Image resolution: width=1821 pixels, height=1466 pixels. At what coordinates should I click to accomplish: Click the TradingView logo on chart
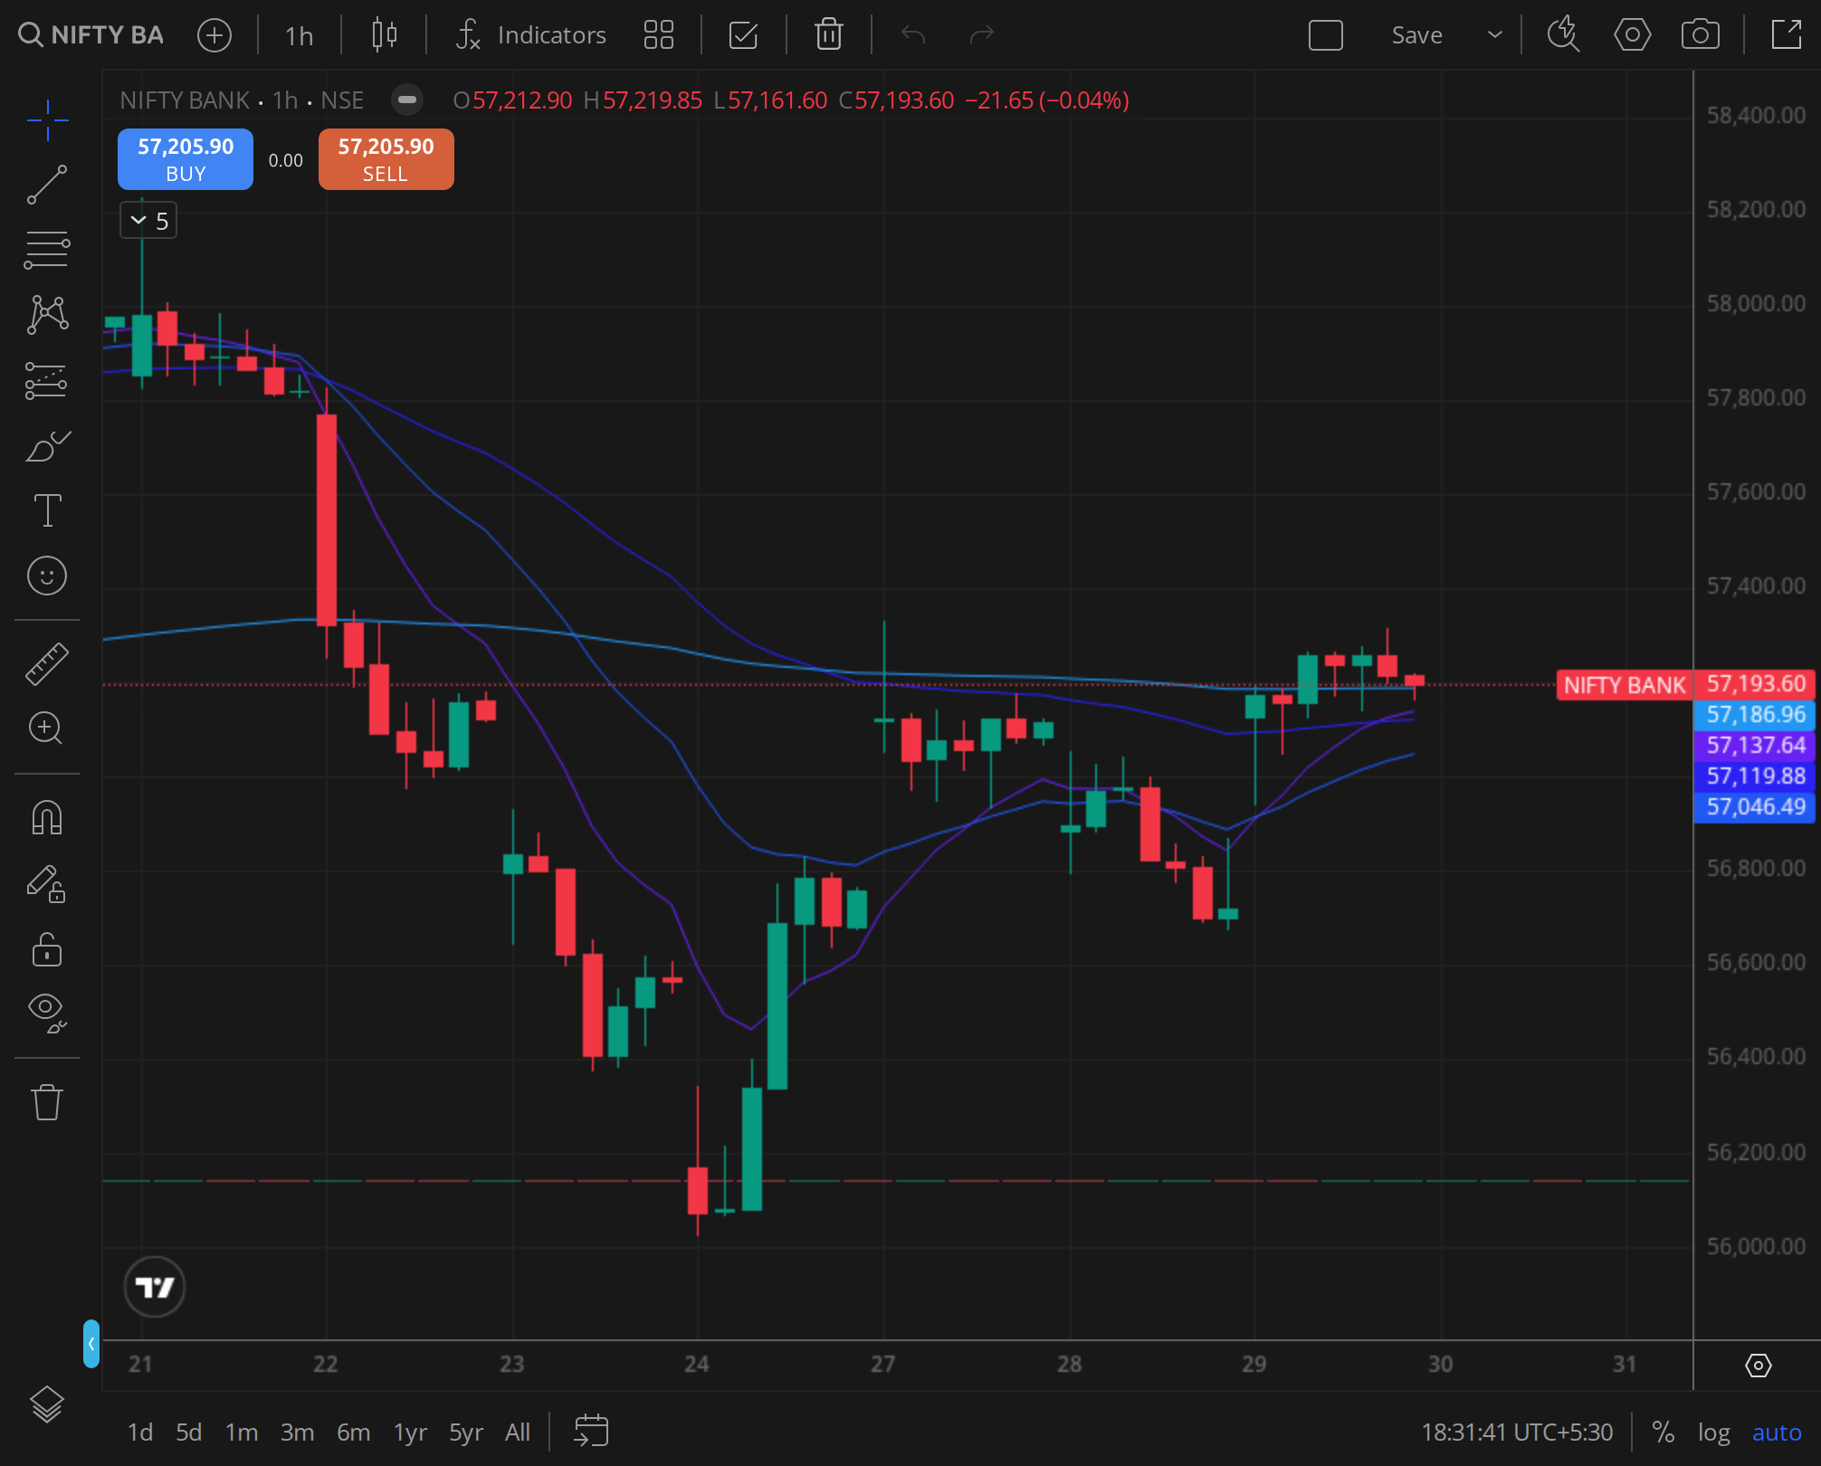tap(155, 1286)
